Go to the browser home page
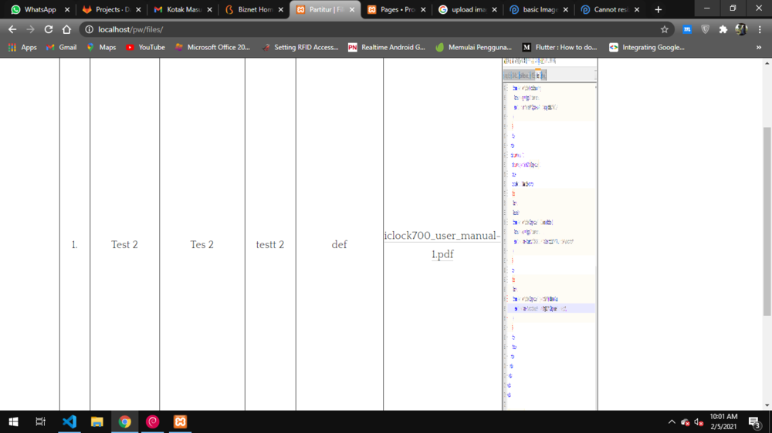This screenshot has width=772, height=433. [66, 29]
